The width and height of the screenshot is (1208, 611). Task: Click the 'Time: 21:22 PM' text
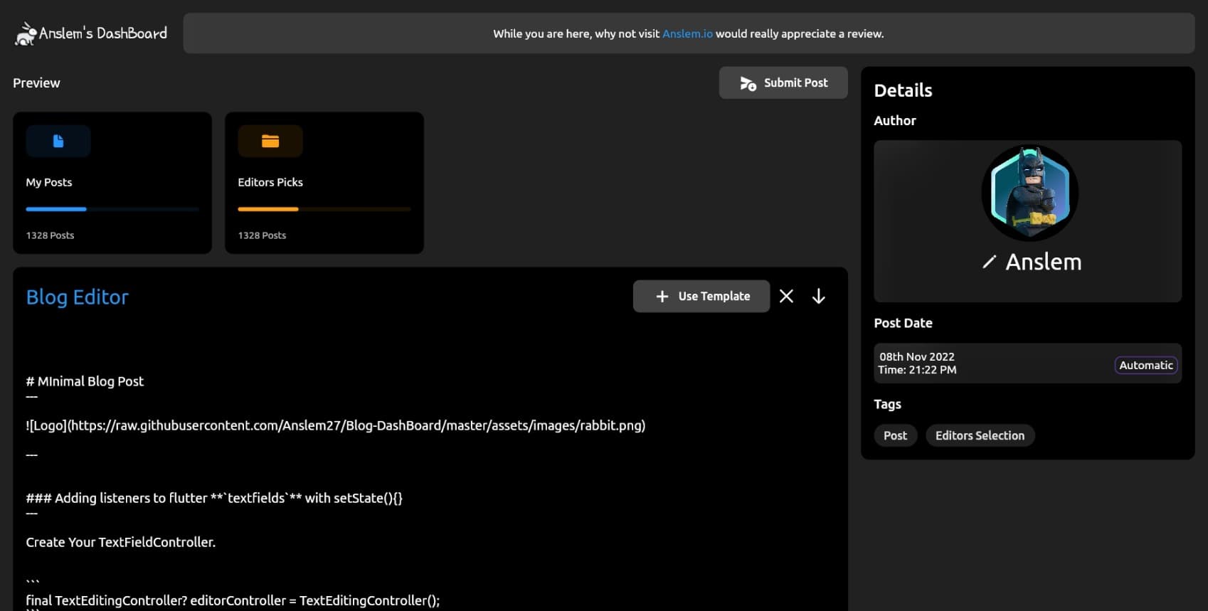click(x=917, y=370)
